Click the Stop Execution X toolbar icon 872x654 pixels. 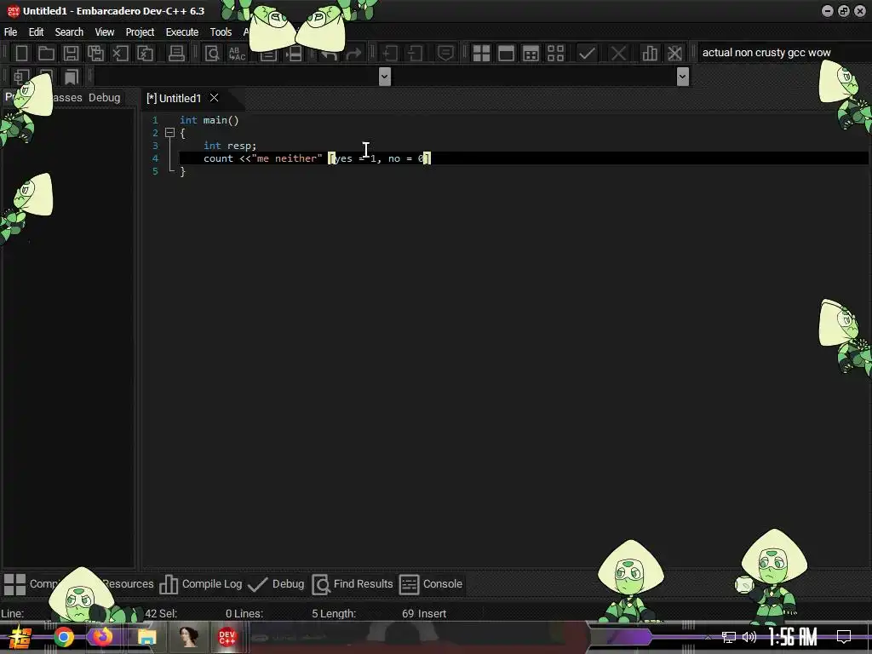(x=618, y=54)
